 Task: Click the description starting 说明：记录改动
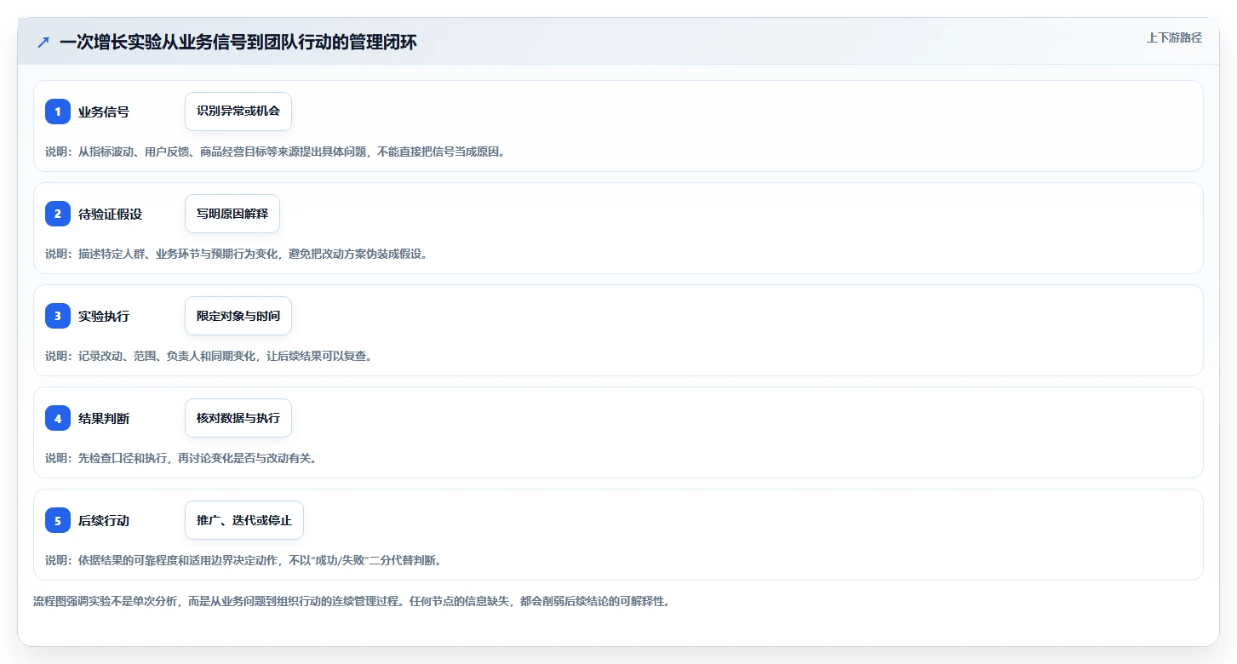coord(209,356)
